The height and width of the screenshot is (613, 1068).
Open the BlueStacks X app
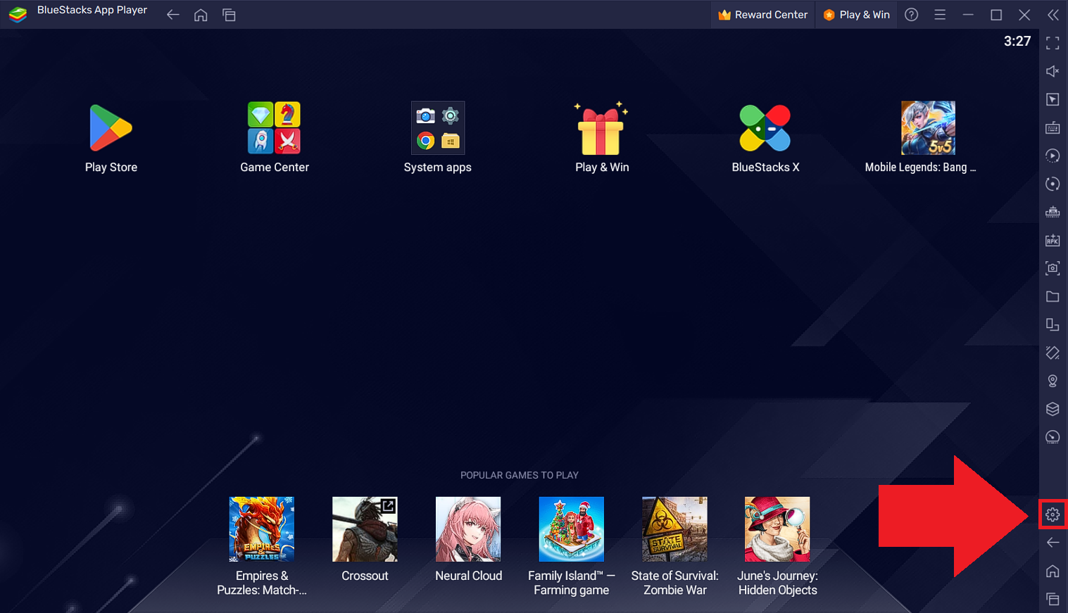[765, 128]
